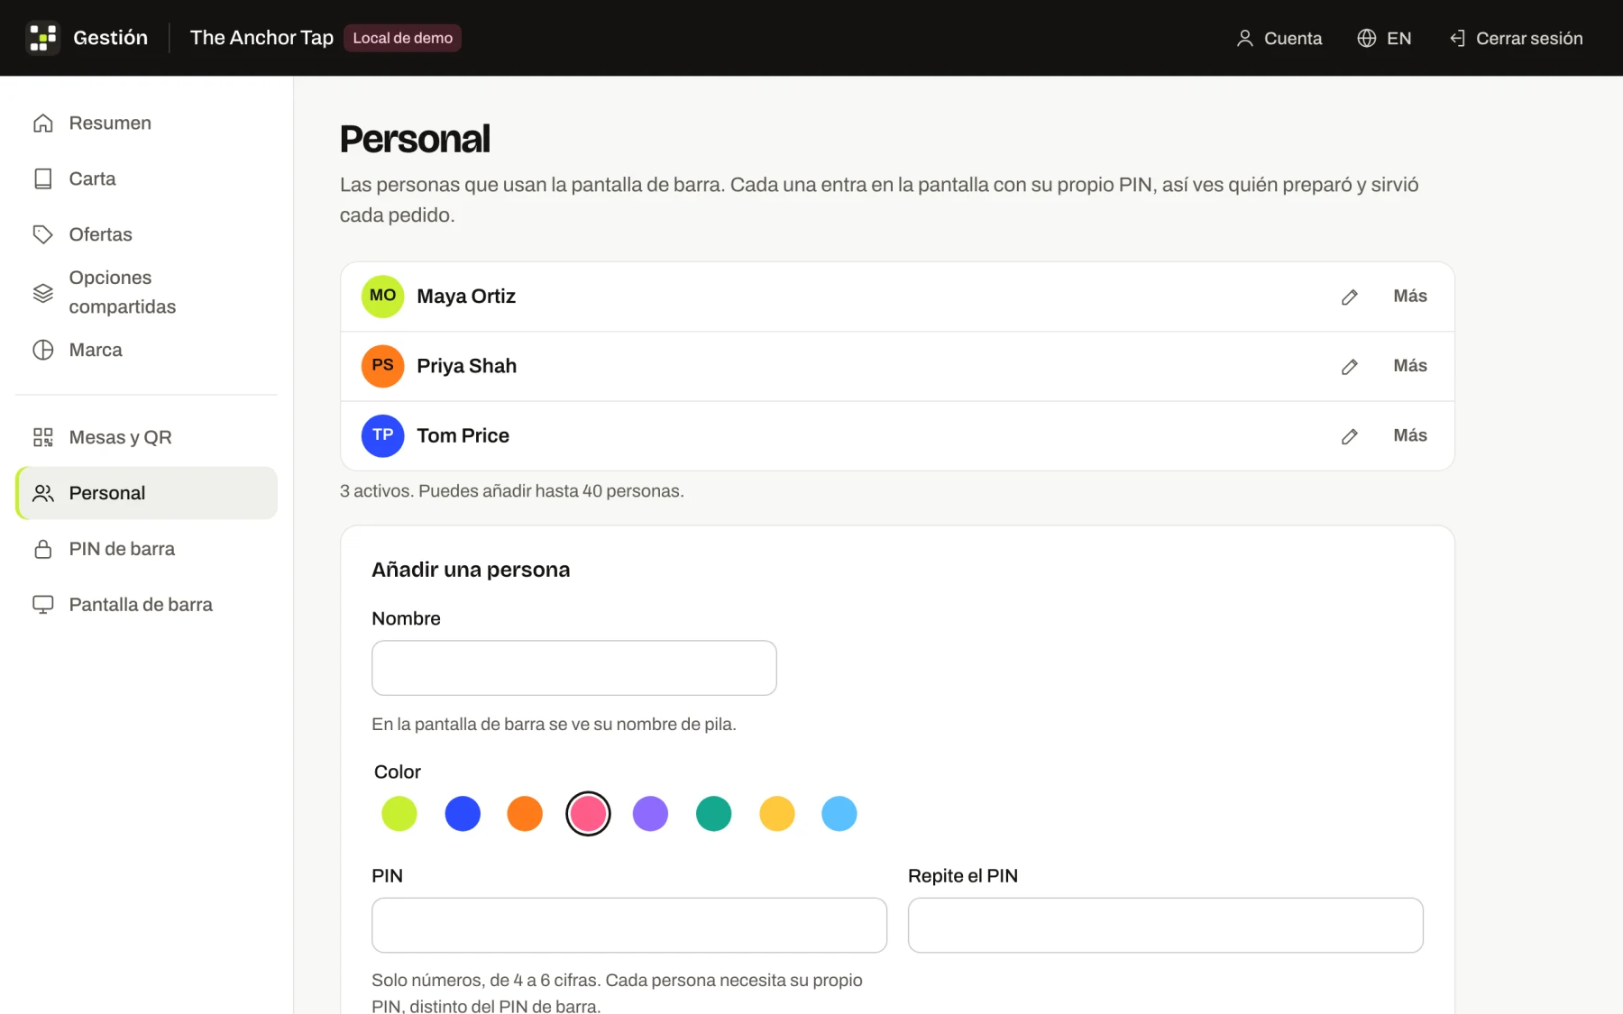The image size is (1623, 1014).
Task: Open the Más menu for Priya Shah
Action: (x=1410, y=365)
